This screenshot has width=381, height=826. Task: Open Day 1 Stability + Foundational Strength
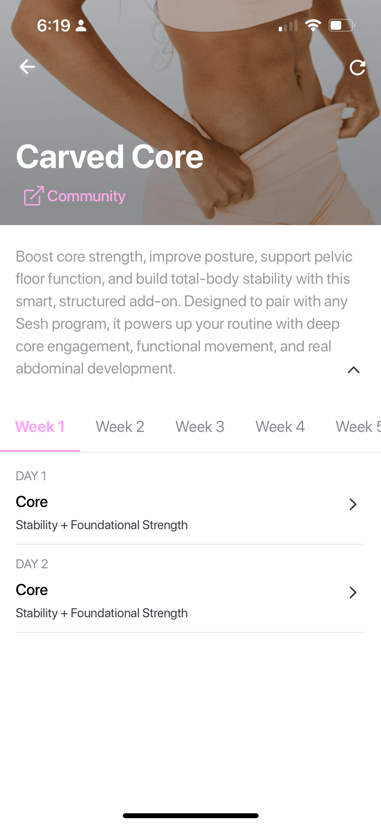[102, 525]
